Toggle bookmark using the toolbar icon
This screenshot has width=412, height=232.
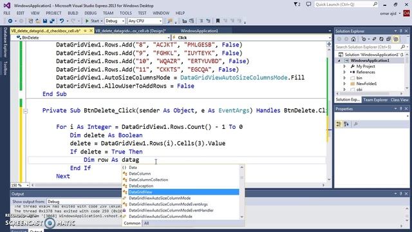pos(218,21)
